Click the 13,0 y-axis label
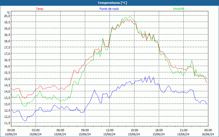This screenshot has height=137, width=219. 7,104
